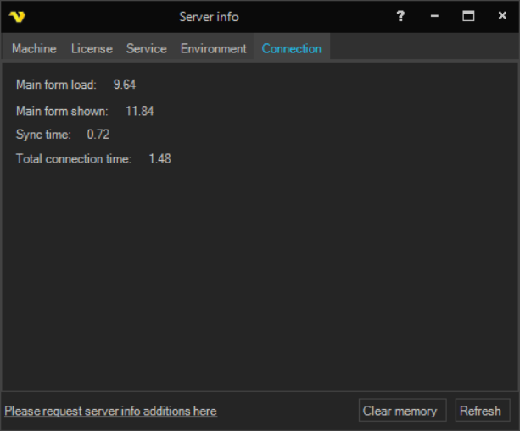This screenshot has width=520, height=431.
Task: Minimize the Server info window
Action: pos(434,16)
